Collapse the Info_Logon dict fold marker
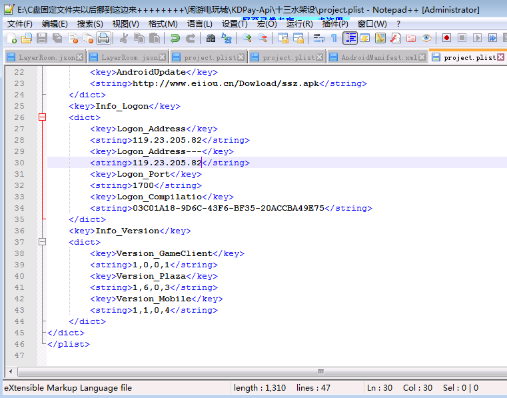The image size is (507, 398). point(42,117)
